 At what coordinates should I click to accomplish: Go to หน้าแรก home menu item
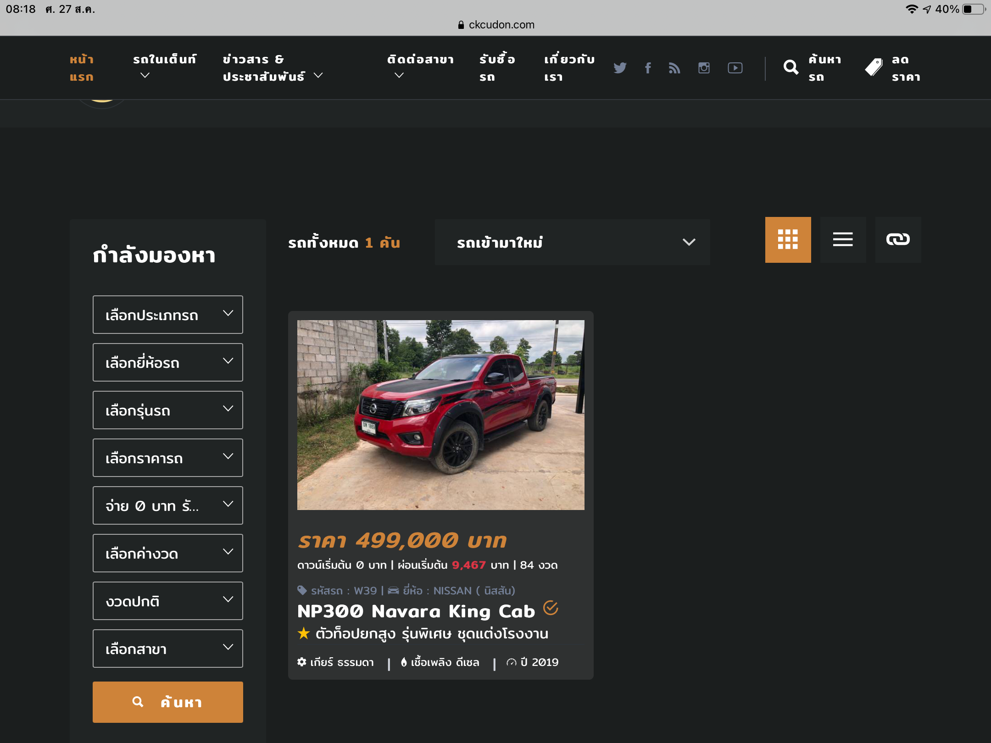(x=82, y=68)
